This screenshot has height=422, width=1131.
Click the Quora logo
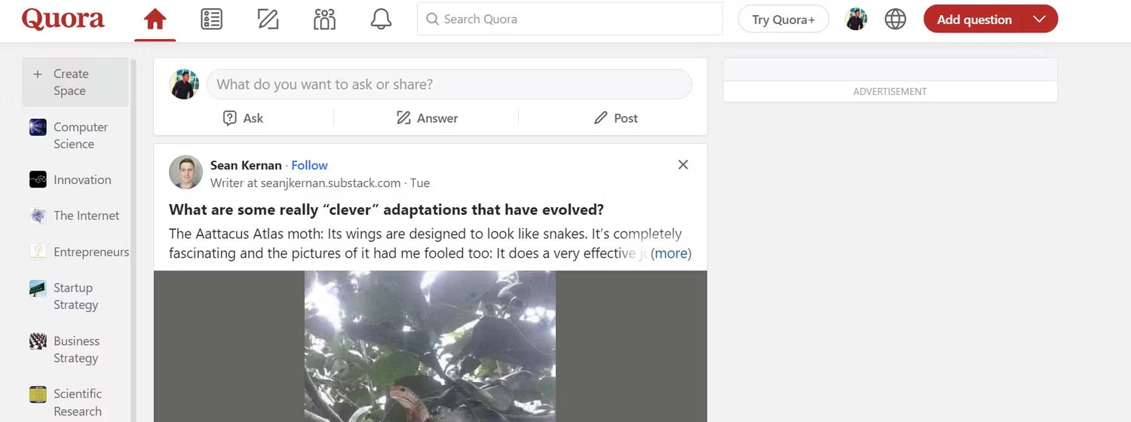click(63, 19)
